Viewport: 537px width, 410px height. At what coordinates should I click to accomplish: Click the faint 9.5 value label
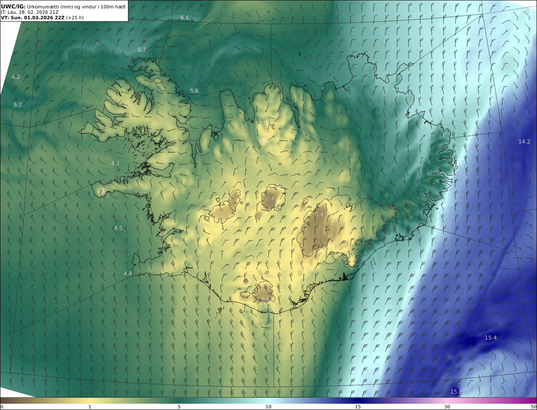pyautogui.click(x=526, y=11)
